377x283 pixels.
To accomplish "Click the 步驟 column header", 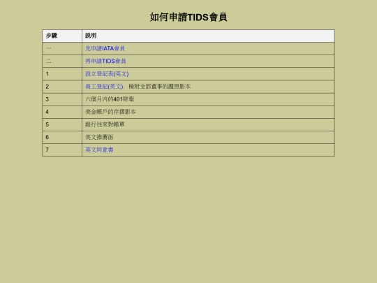I will click(62, 36).
